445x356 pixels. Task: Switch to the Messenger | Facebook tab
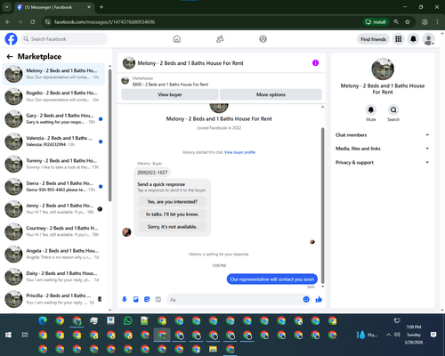pyautogui.click(x=53, y=7)
